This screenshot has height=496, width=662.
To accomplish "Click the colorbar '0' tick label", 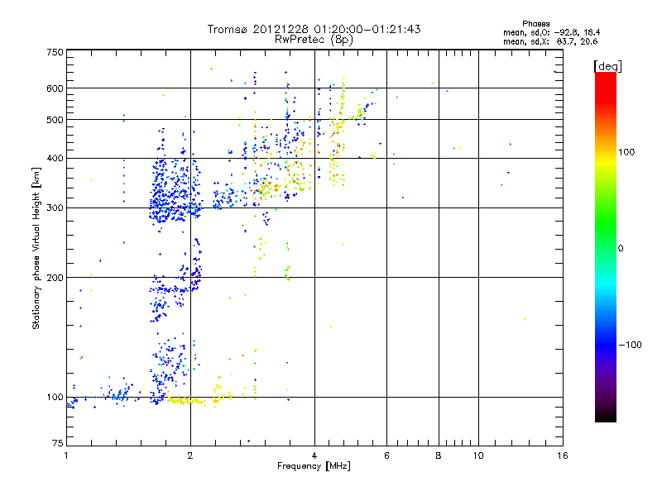I will click(x=621, y=249).
